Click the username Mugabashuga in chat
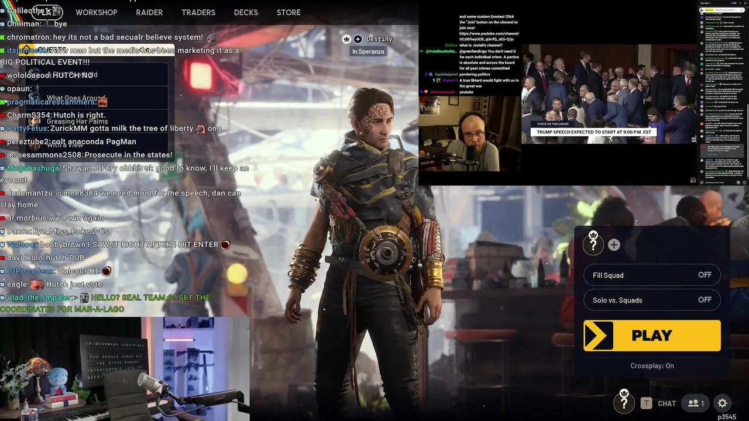The width and height of the screenshot is (749, 421). (x=33, y=168)
